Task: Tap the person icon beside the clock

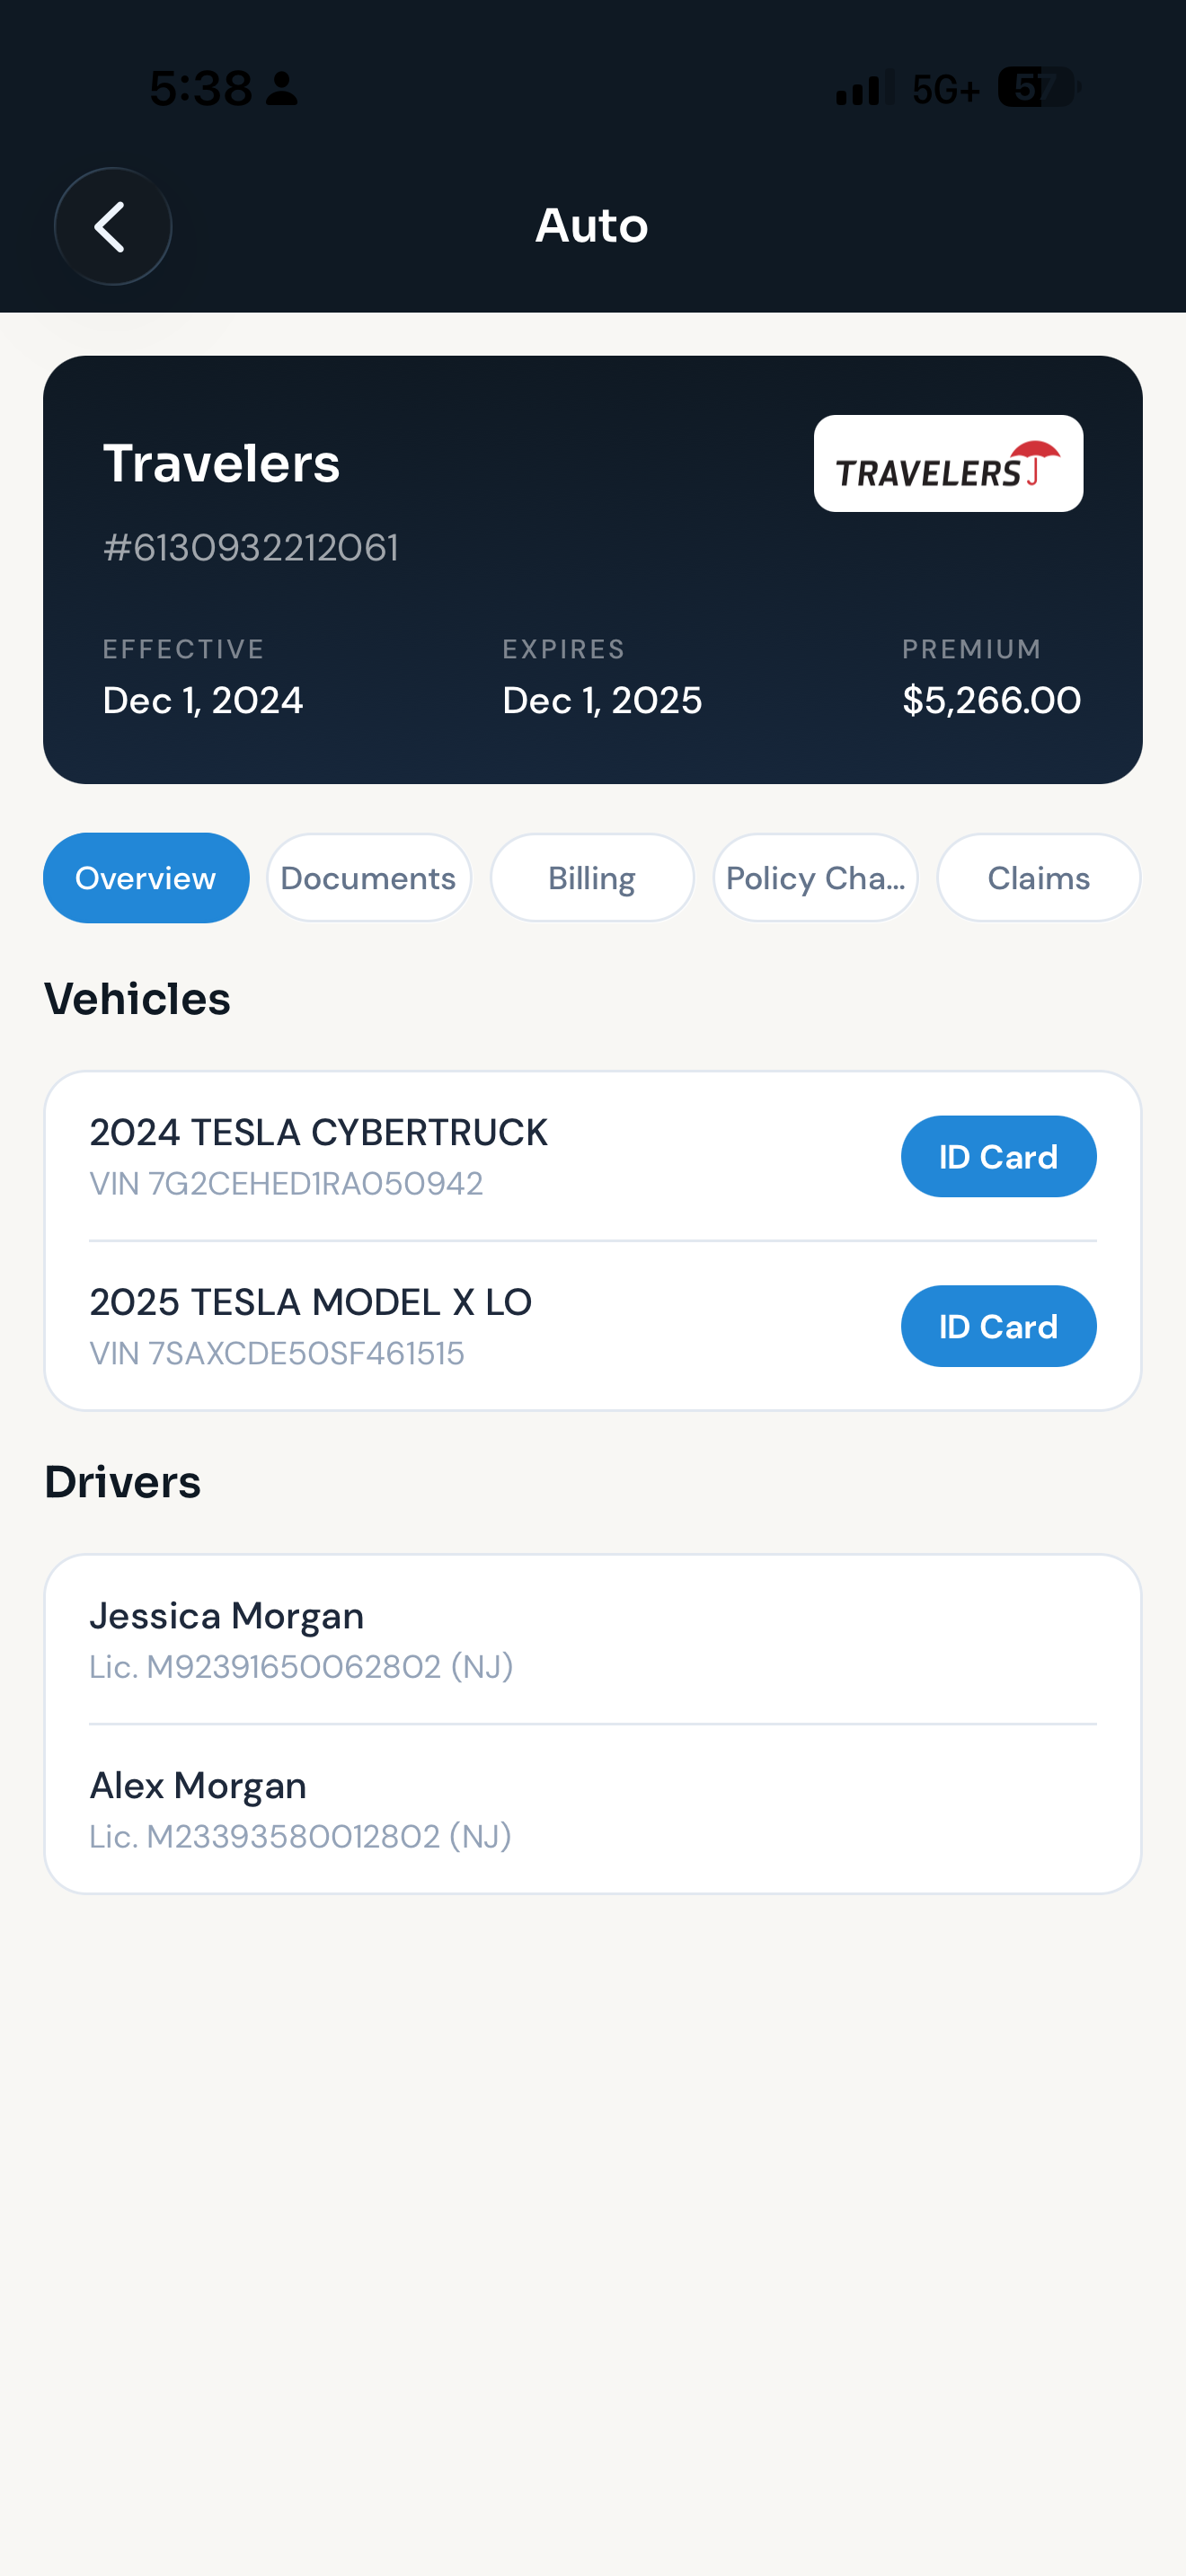Action: [x=282, y=89]
